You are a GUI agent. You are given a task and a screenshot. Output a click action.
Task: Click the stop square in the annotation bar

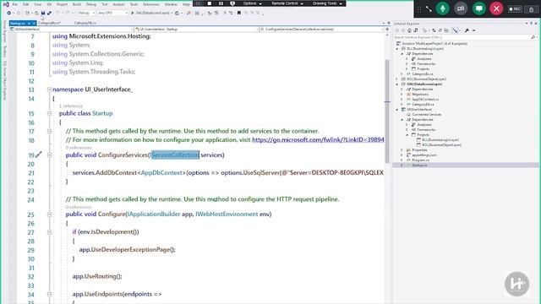click(x=210, y=3)
